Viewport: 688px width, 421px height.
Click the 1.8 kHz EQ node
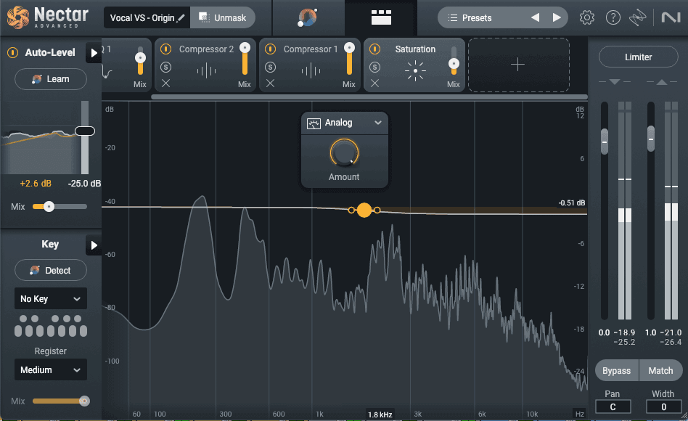tap(364, 210)
